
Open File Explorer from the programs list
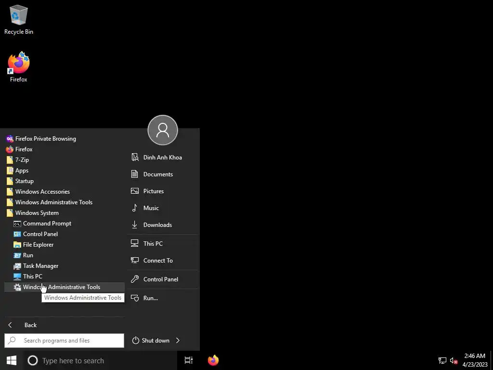tap(65, 244)
